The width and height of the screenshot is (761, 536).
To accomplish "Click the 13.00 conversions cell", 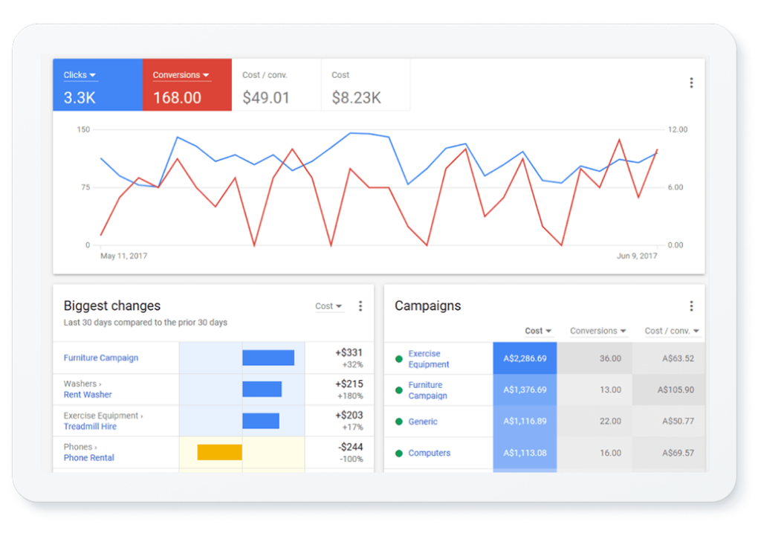I will (595, 390).
